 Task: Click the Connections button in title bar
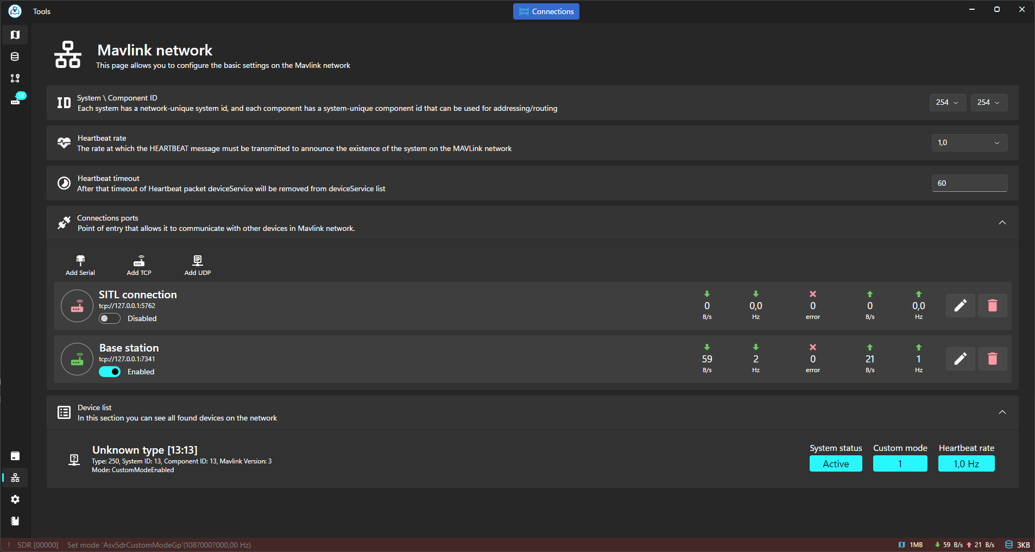tap(546, 11)
